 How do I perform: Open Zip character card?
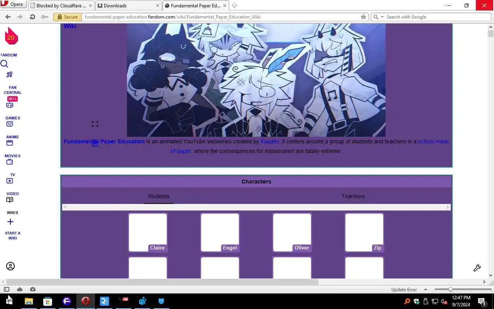[x=364, y=233]
